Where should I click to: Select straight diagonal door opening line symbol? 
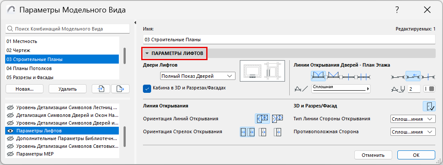tap(333, 76)
